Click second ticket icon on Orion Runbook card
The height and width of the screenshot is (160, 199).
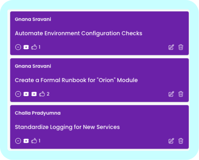34,94
